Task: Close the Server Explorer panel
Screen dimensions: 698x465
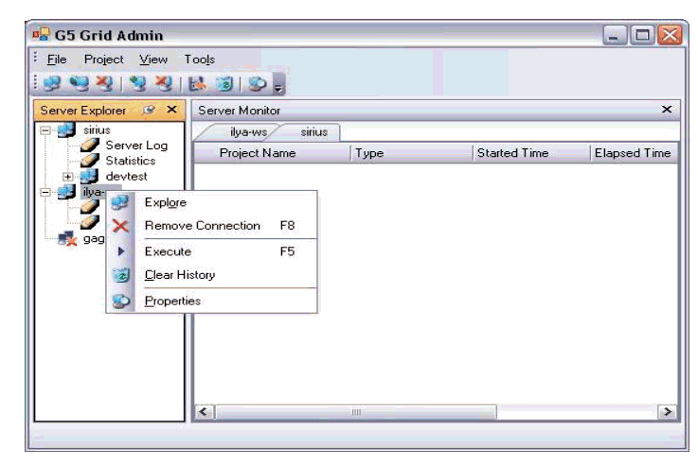Action: [x=171, y=111]
